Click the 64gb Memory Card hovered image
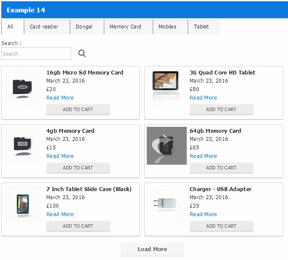 (x=167, y=146)
